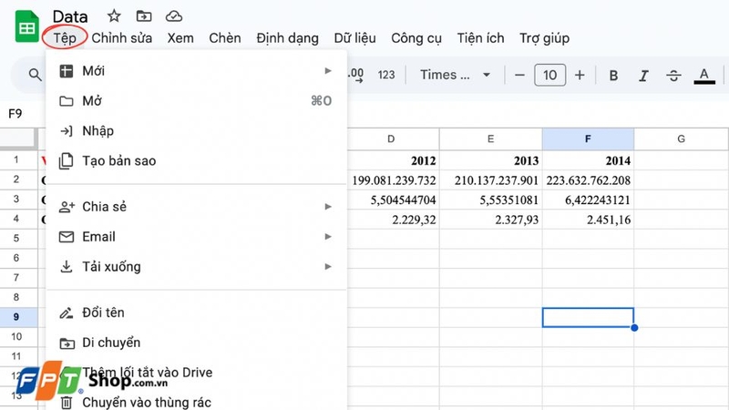Expand the Mới submenu
This screenshot has width=729, height=410.
[x=196, y=70]
